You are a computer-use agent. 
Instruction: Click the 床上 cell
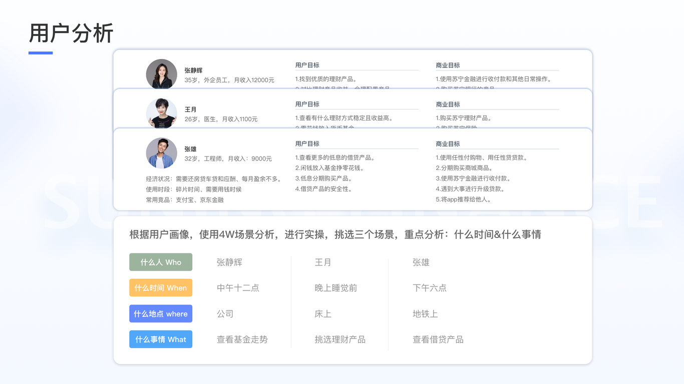pos(323,314)
